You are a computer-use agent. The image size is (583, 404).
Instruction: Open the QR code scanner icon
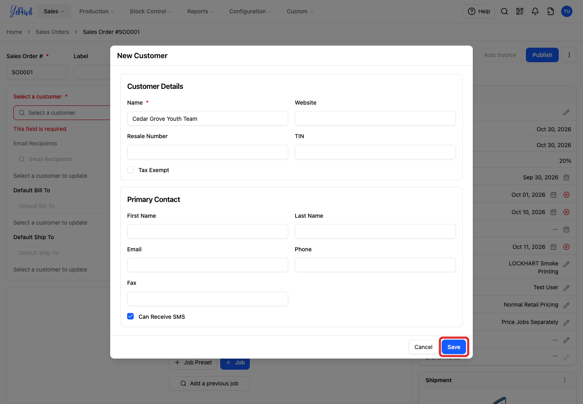click(x=520, y=11)
